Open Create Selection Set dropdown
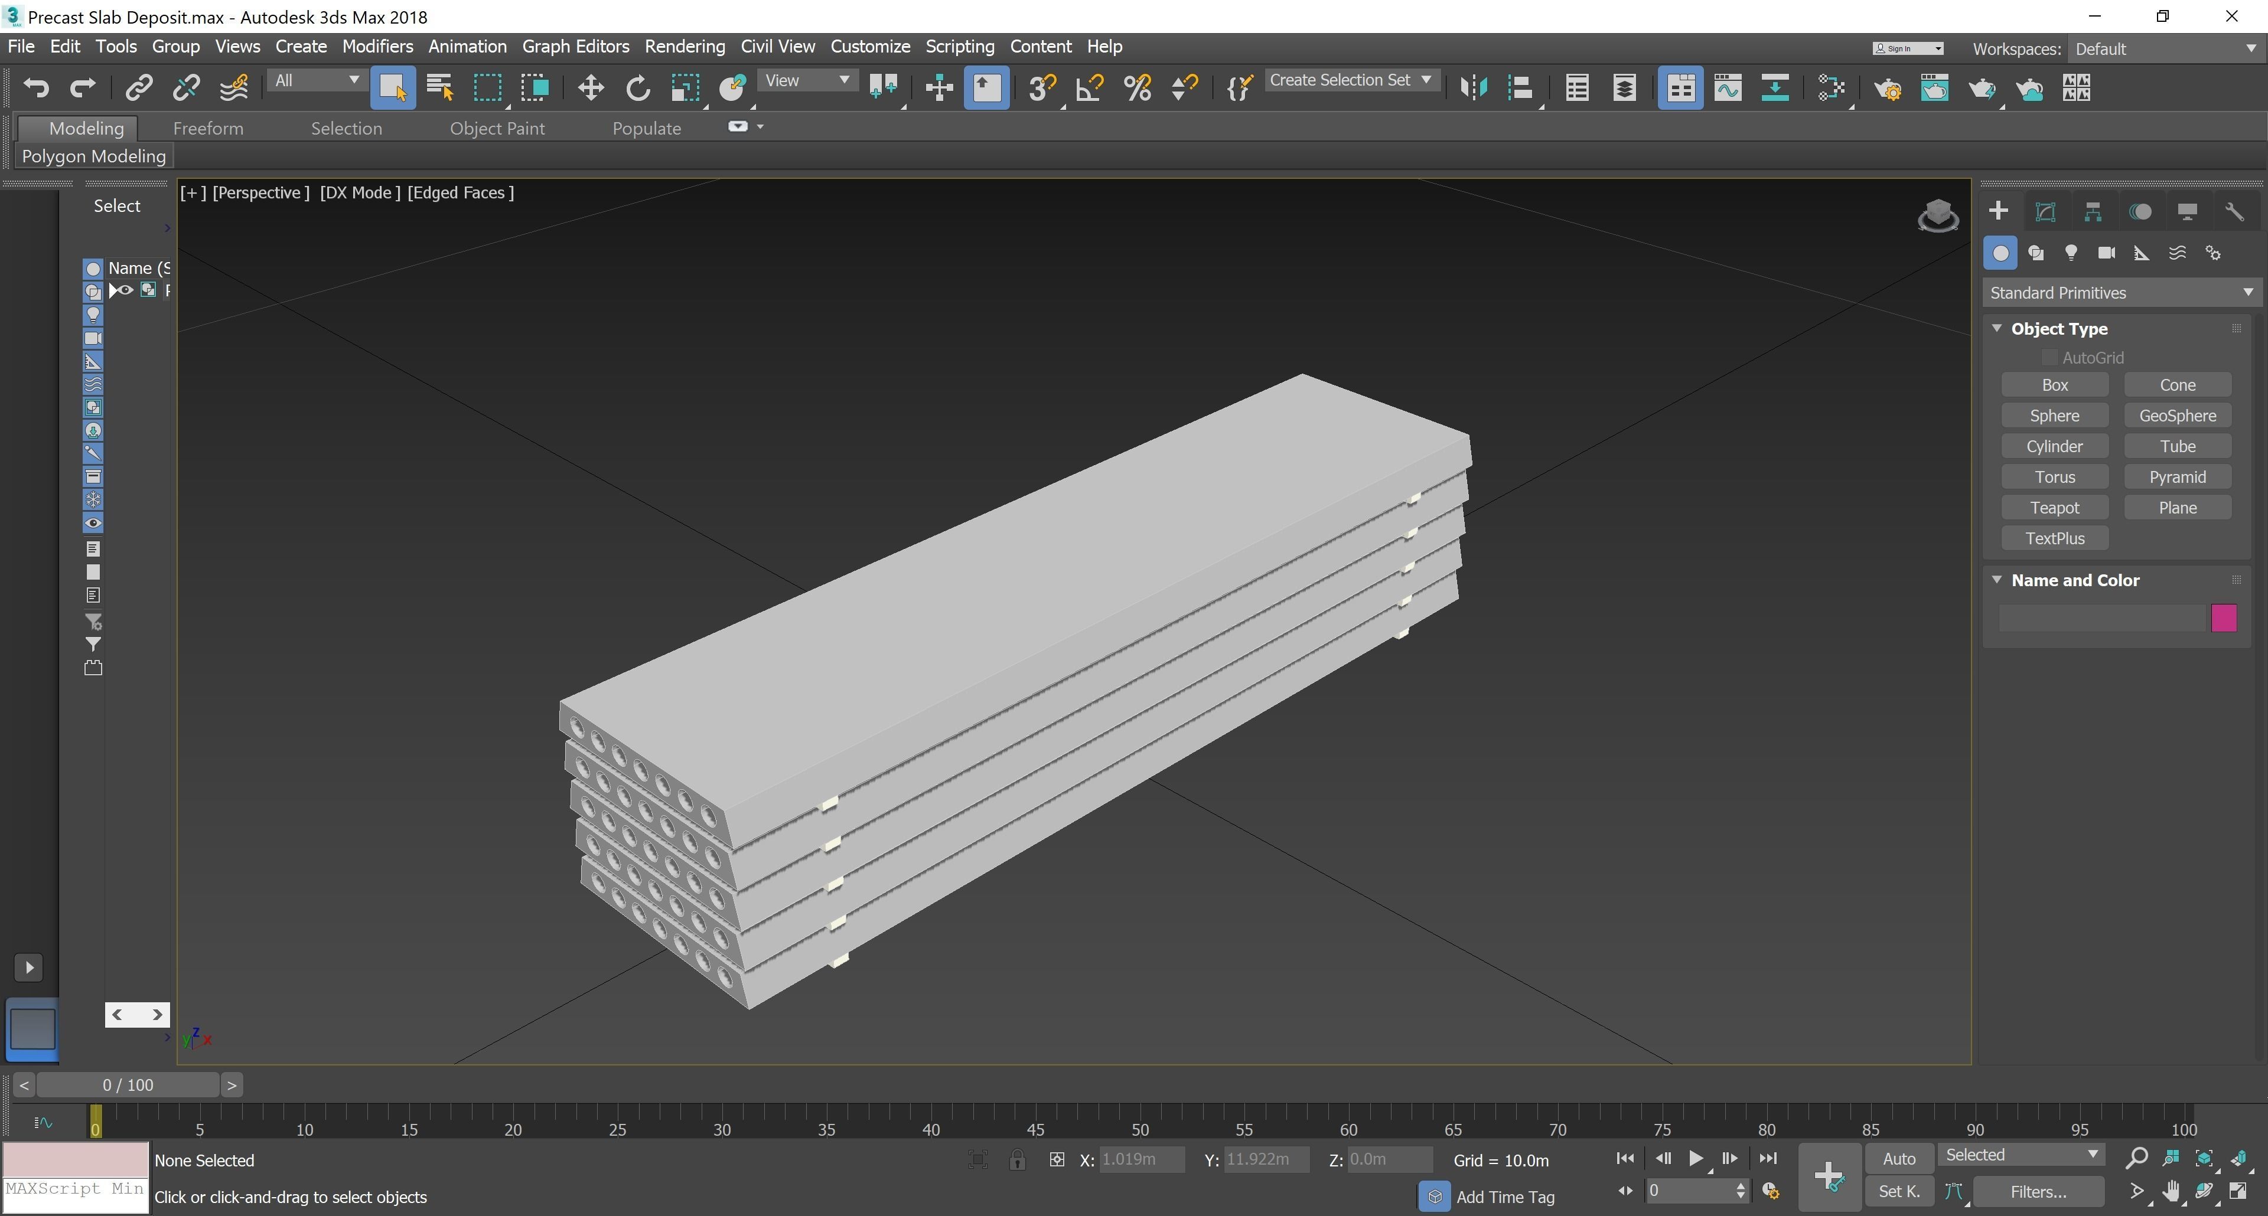Screen dimensions: 2268x1216 pos(1351,80)
